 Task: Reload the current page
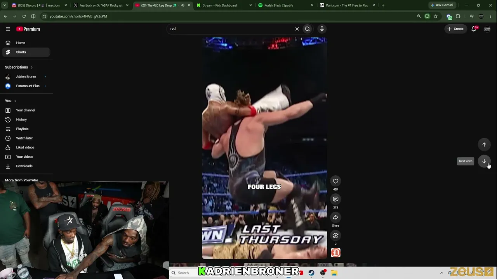coord(24,16)
